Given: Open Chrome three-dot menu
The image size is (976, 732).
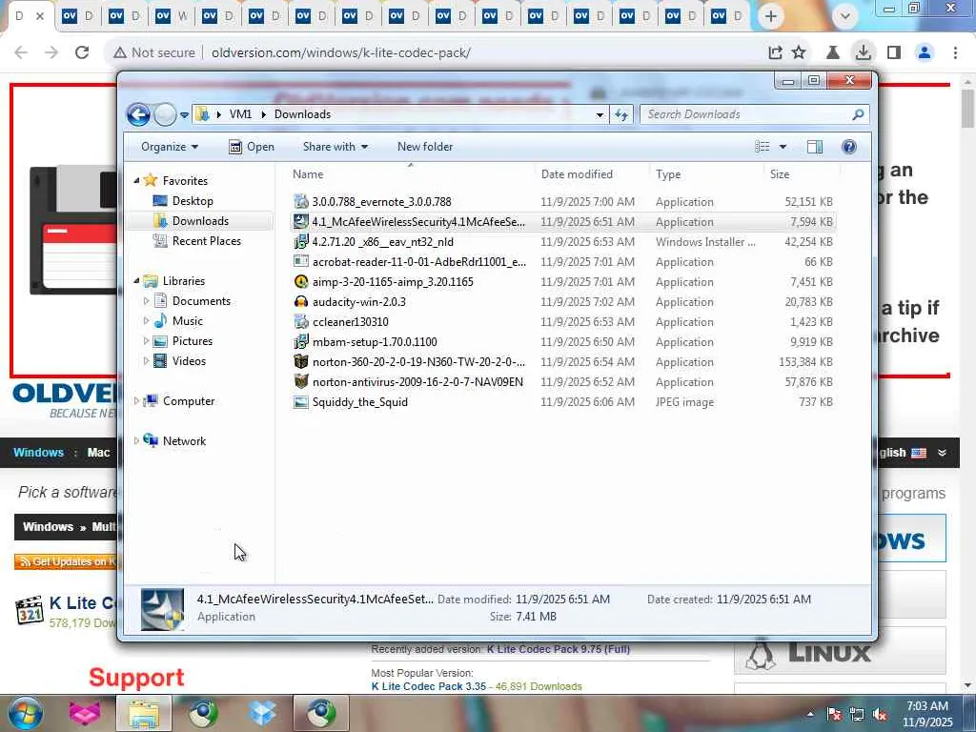Looking at the screenshot, I should tap(955, 52).
